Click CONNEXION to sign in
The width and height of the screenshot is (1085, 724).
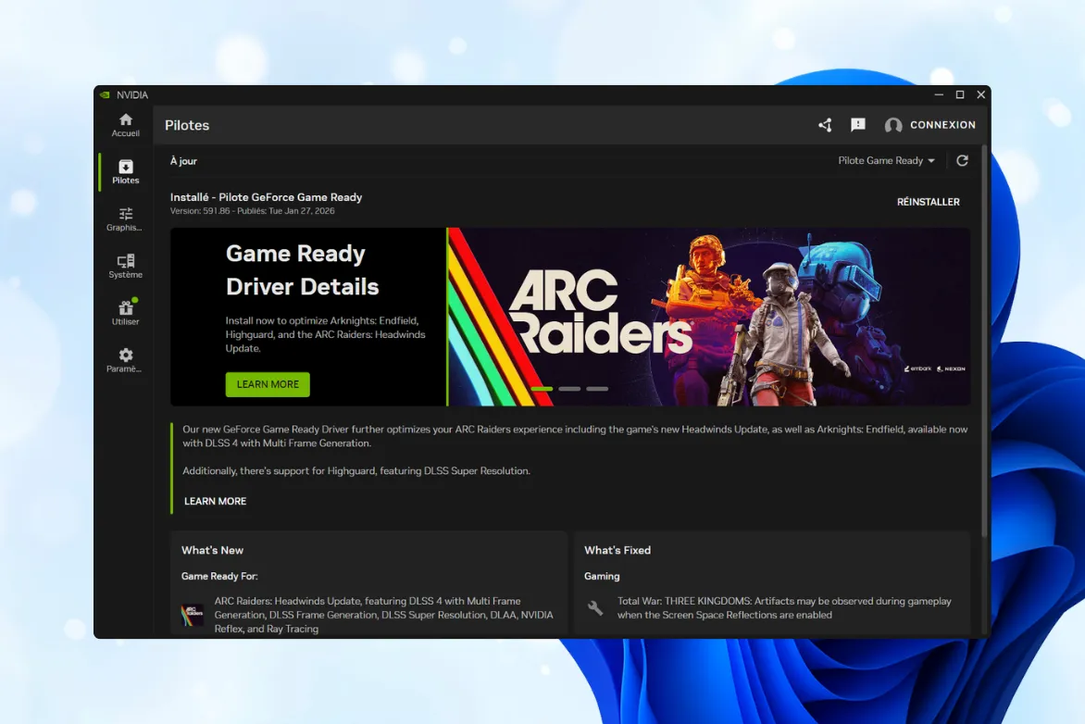coord(942,125)
